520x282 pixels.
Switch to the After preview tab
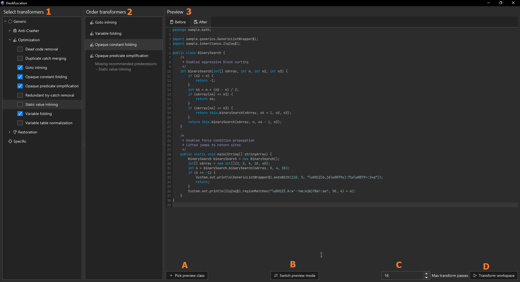pyautogui.click(x=200, y=22)
